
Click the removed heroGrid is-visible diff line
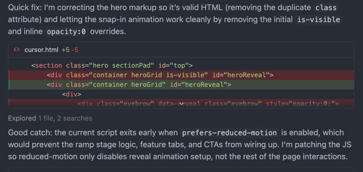(160, 75)
